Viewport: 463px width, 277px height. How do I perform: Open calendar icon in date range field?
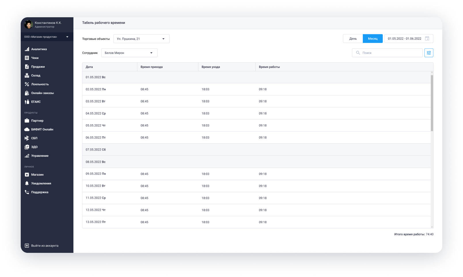(x=427, y=39)
